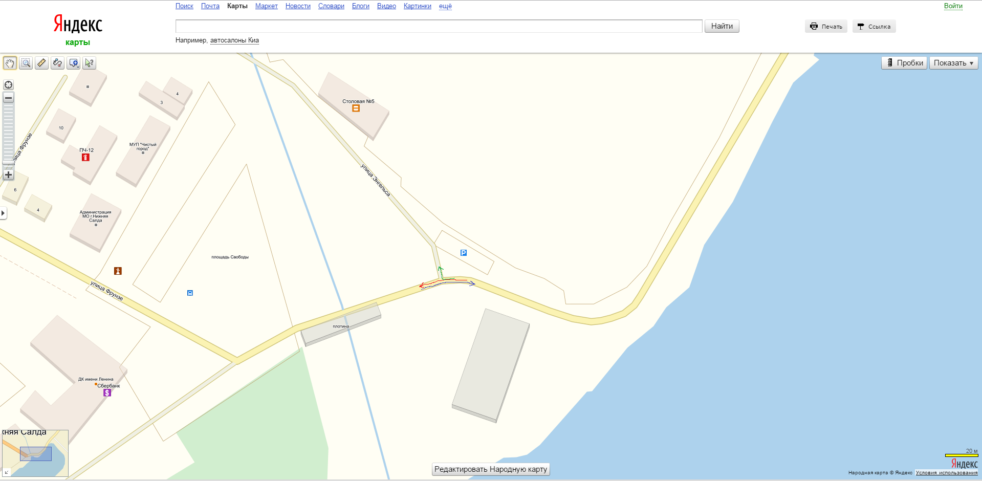Open the Показать layers dropdown
This screenshot has width=982, height=481.
click(x=953, y=63)
